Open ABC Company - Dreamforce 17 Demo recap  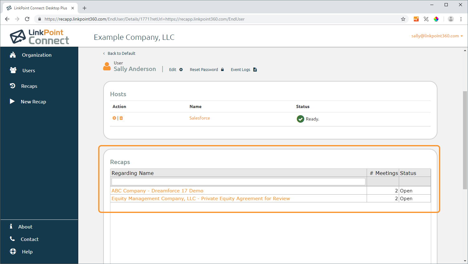(x=157, y=191)
